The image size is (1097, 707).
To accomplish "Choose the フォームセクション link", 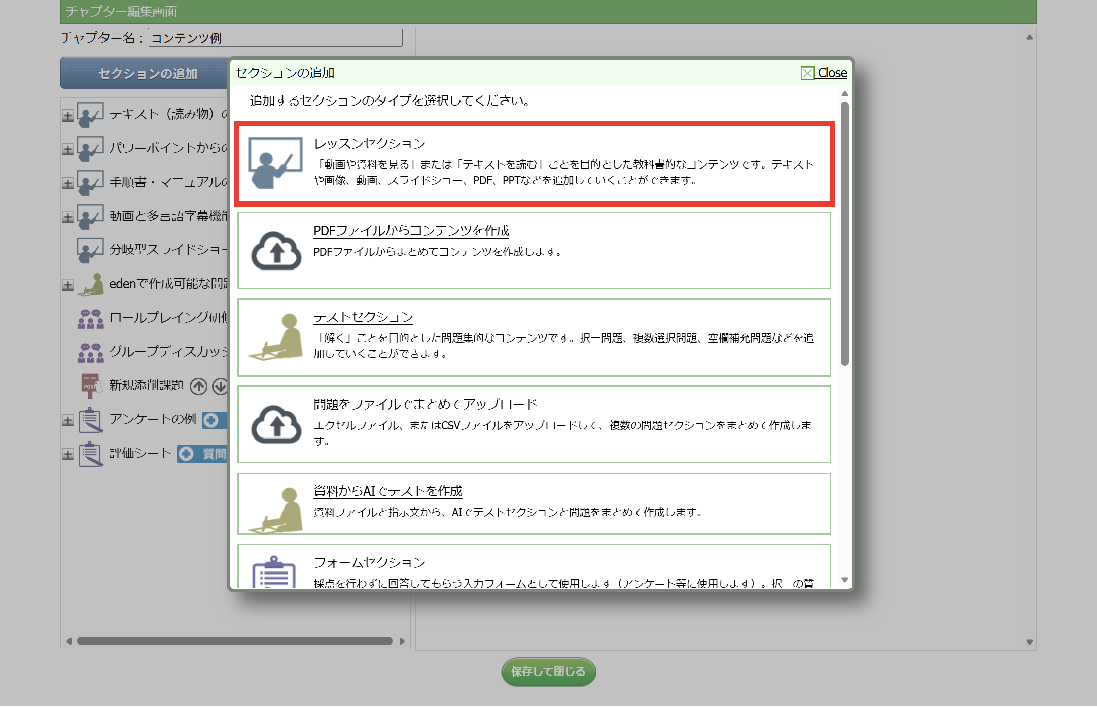I will tap(369, 562).
